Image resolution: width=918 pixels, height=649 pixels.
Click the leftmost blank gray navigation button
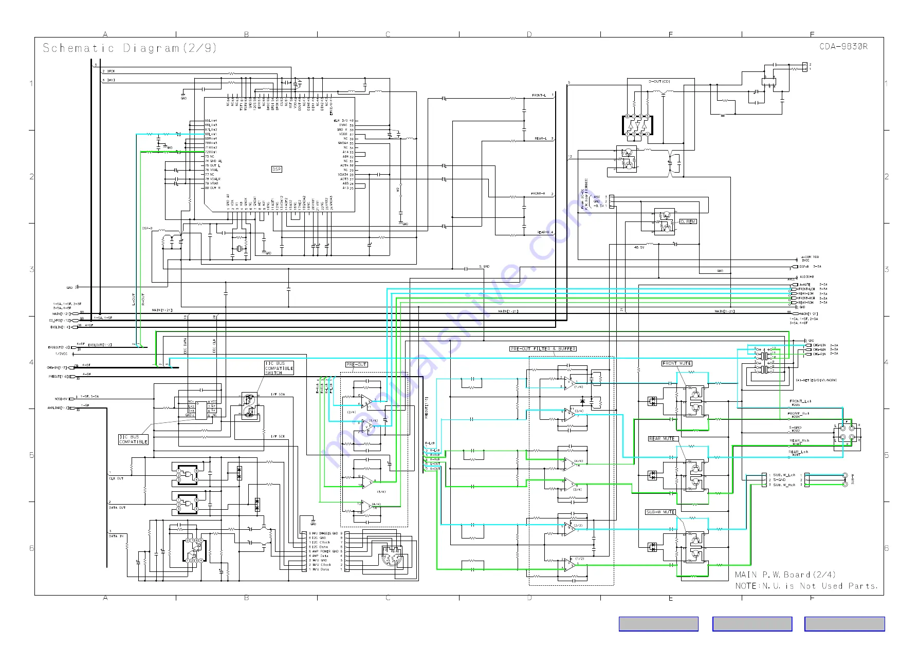pos(658,624)
